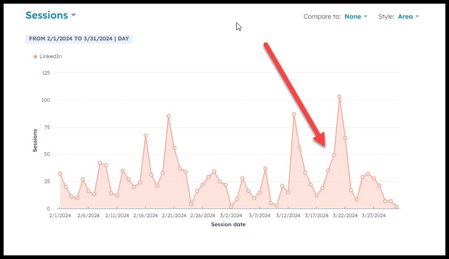Select the peak data point just after 3/12

(294, 114)
